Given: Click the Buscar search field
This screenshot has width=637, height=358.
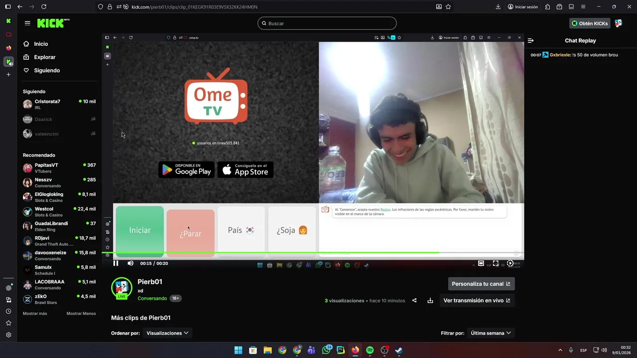Looking at the screenshot, I should [x=327, y=23].
